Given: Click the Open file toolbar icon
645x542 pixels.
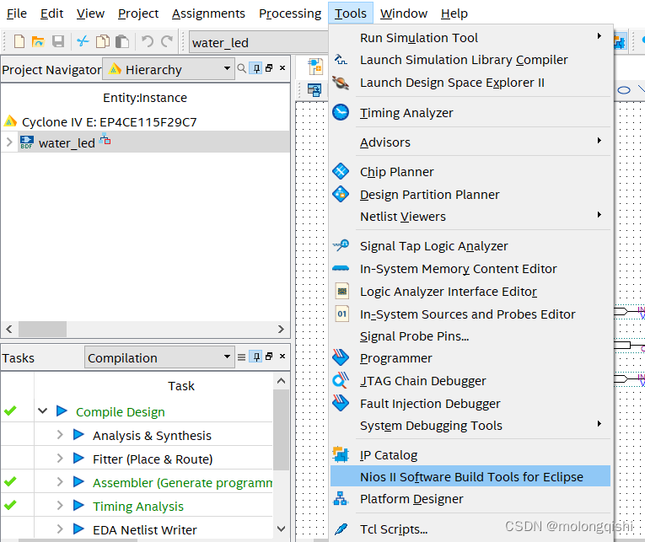Looking at the screenshot, I should 38,41.
